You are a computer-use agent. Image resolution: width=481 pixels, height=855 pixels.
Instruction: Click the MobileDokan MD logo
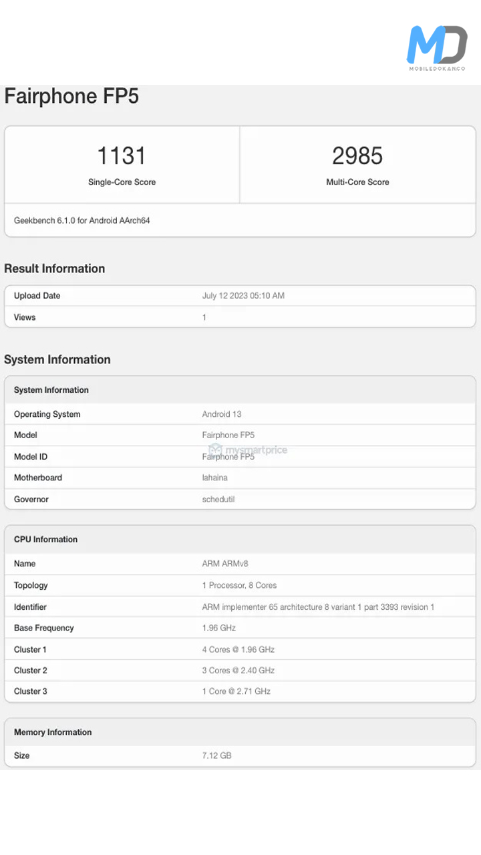[438, 47]
